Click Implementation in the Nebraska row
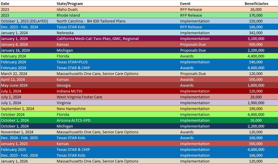This screenshot has height=164, width=278. pos(195,33)
